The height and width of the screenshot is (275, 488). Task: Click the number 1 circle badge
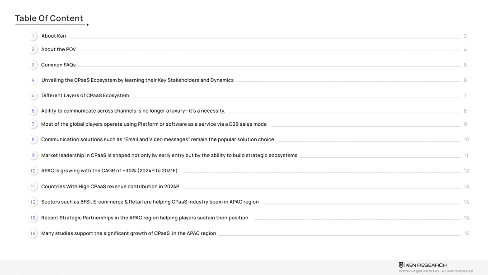coord(33,36)
